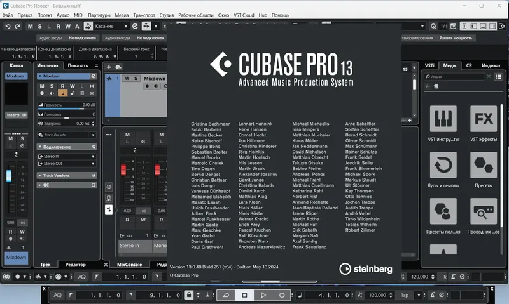Toggle AQ auto quantize in floating transport bar
Viewport: 509px width, 304px height.
tap(57, 295)
